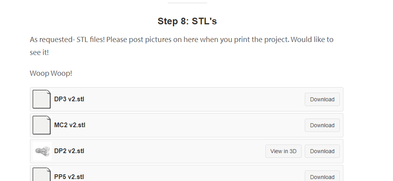
Task: Click the "As requested- STL files!" paragraph
Action: coord(182,40)
